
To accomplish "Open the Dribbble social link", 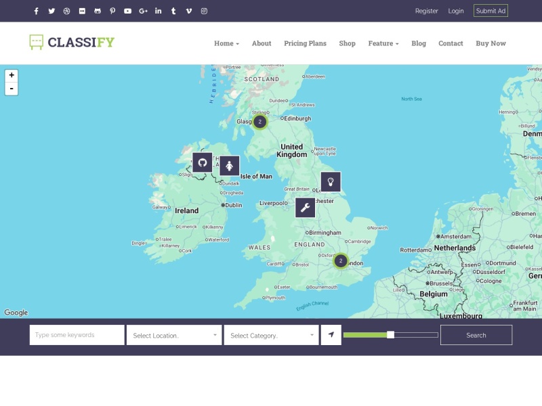I will [x=66, y=11].
